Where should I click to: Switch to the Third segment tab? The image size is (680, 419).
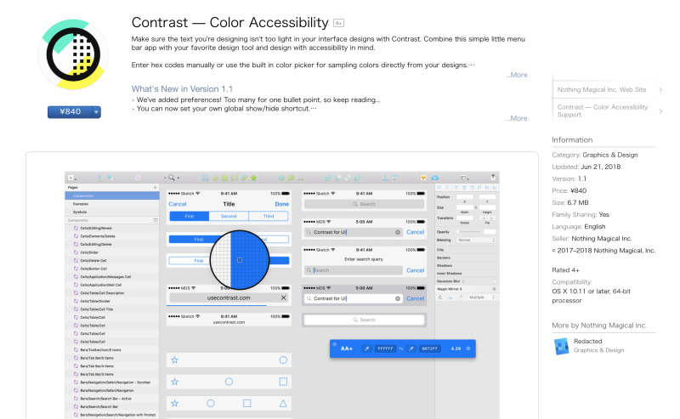coord(269,216)
